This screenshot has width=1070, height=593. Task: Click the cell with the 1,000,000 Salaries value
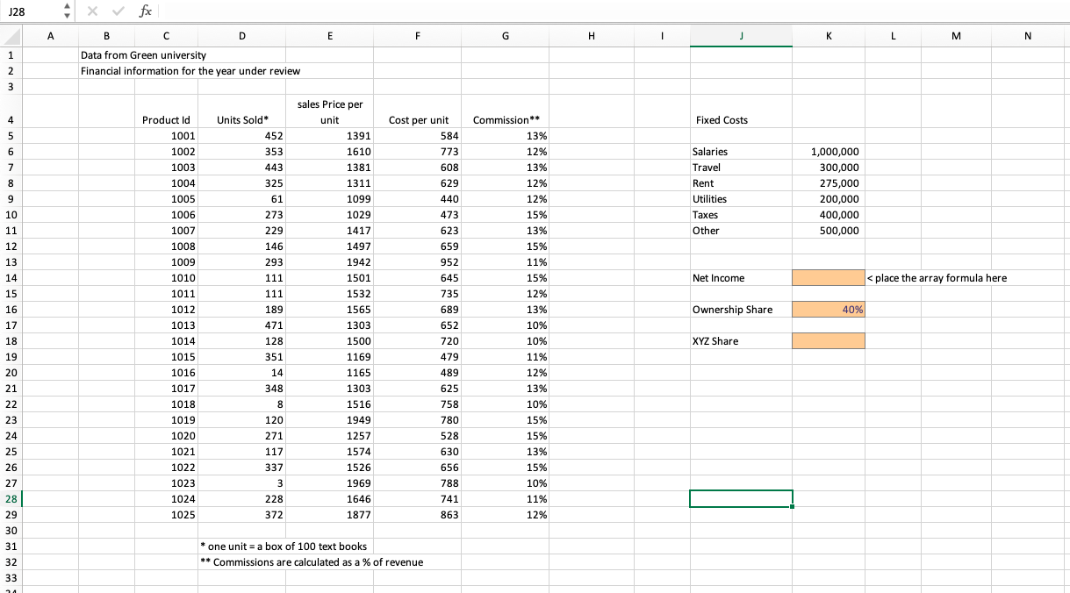(x=828, y=151)
